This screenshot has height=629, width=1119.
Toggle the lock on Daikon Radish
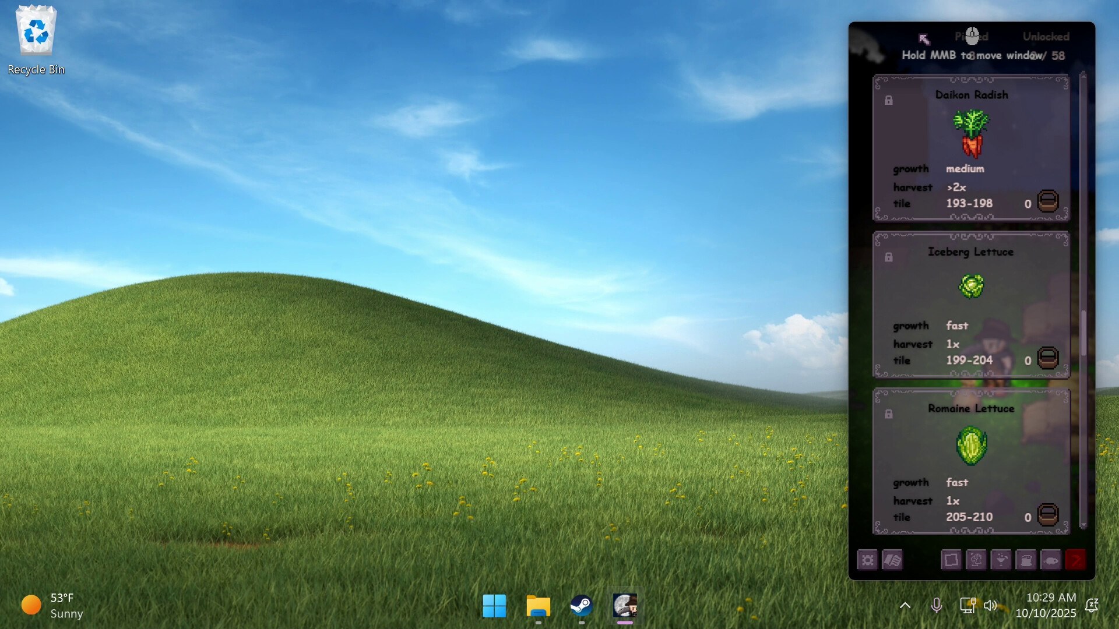(889, 101)
